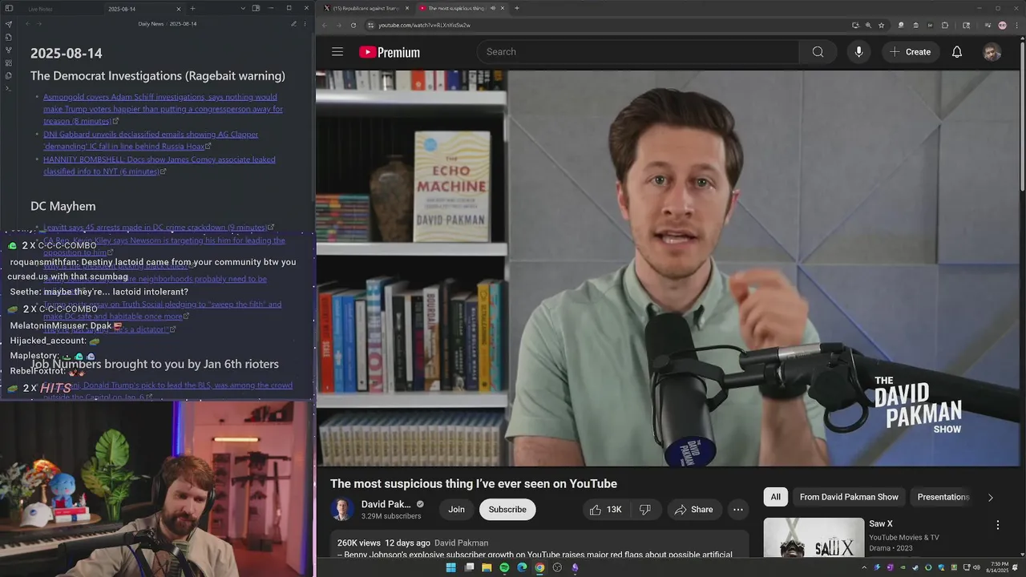Open Chrome extensions puzzle icon

coord(945,25)
